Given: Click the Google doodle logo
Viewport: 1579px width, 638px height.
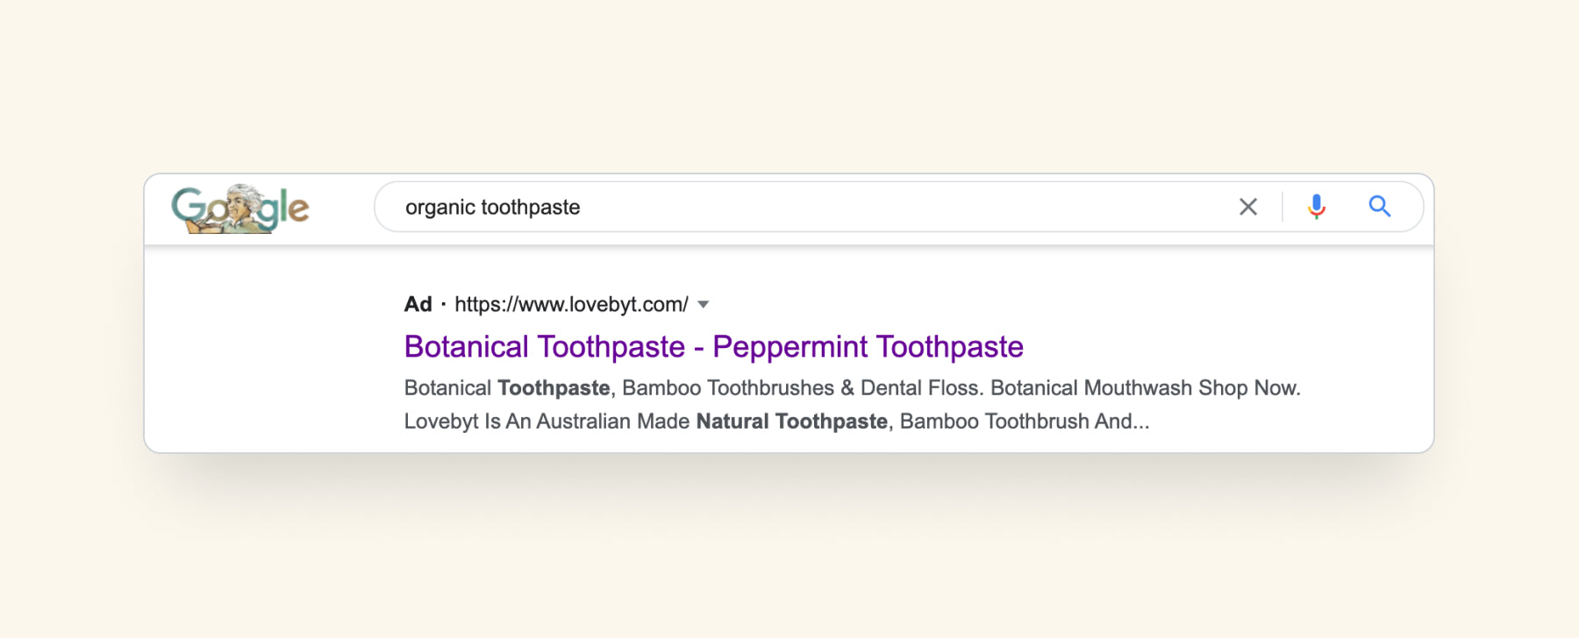Looking at the screenshot, I should point(239,209).
